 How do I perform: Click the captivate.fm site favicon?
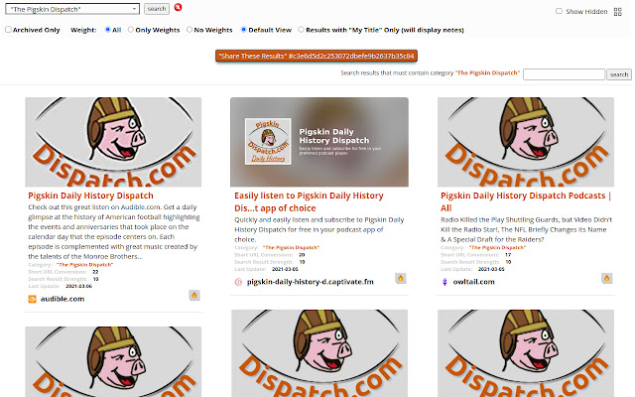238,282
